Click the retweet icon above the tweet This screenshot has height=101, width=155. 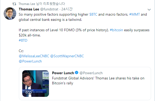click(x=14, y=4)
